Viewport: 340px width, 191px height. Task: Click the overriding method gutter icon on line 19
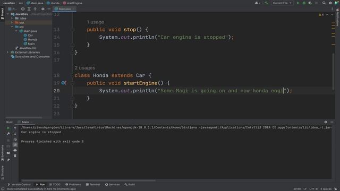(x=63, y=83)
